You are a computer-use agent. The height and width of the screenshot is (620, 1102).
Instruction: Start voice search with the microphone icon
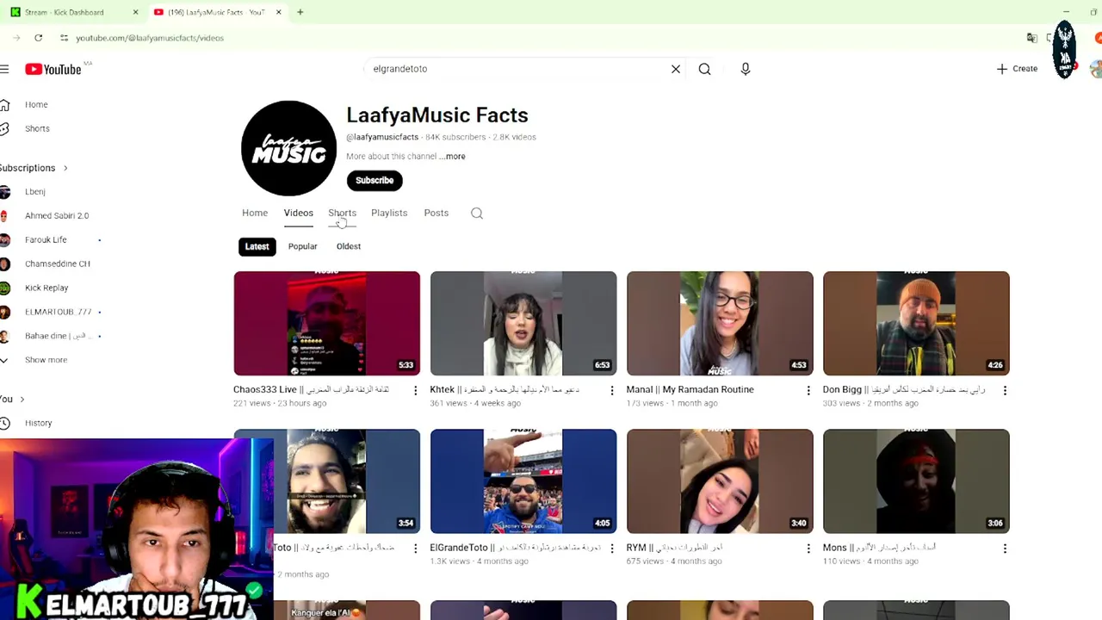click(x=746, y=69)
